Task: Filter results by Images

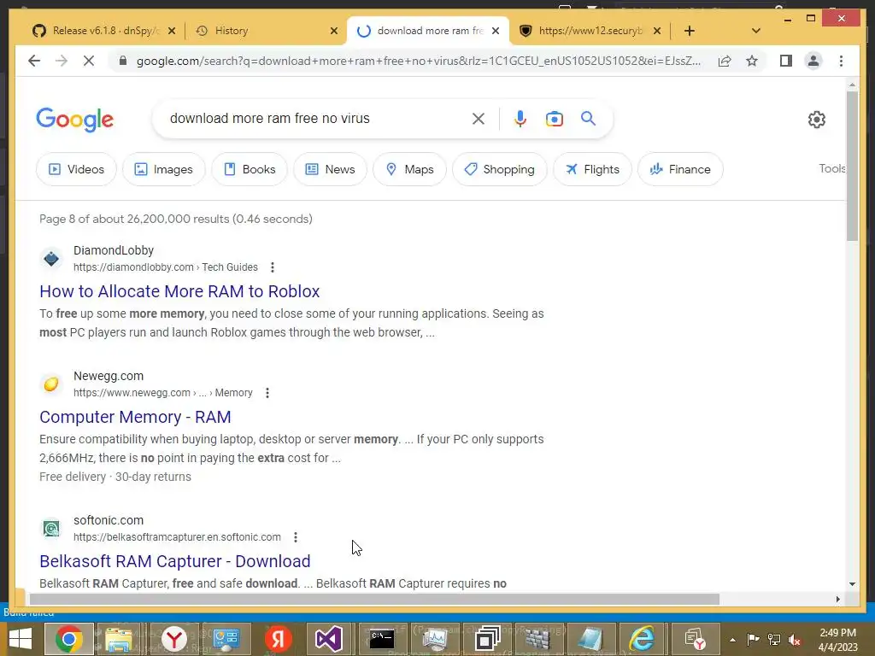Action: [164, 169]
